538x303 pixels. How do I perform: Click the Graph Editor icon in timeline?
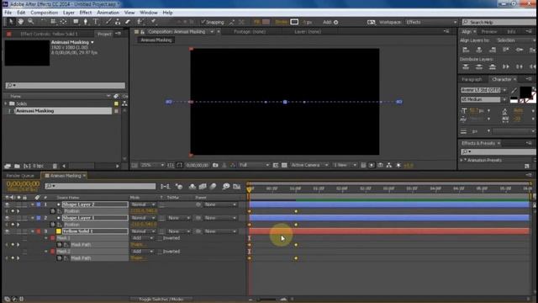click(236, 186)
